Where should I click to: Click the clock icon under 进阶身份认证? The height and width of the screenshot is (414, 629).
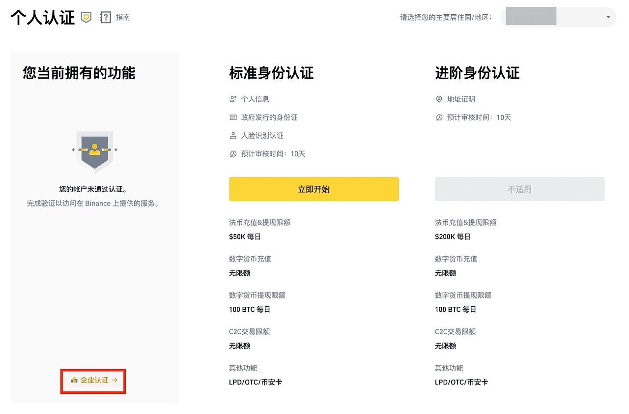[439, 118]
